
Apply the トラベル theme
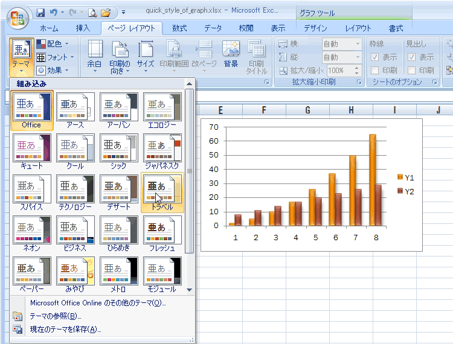162,193
